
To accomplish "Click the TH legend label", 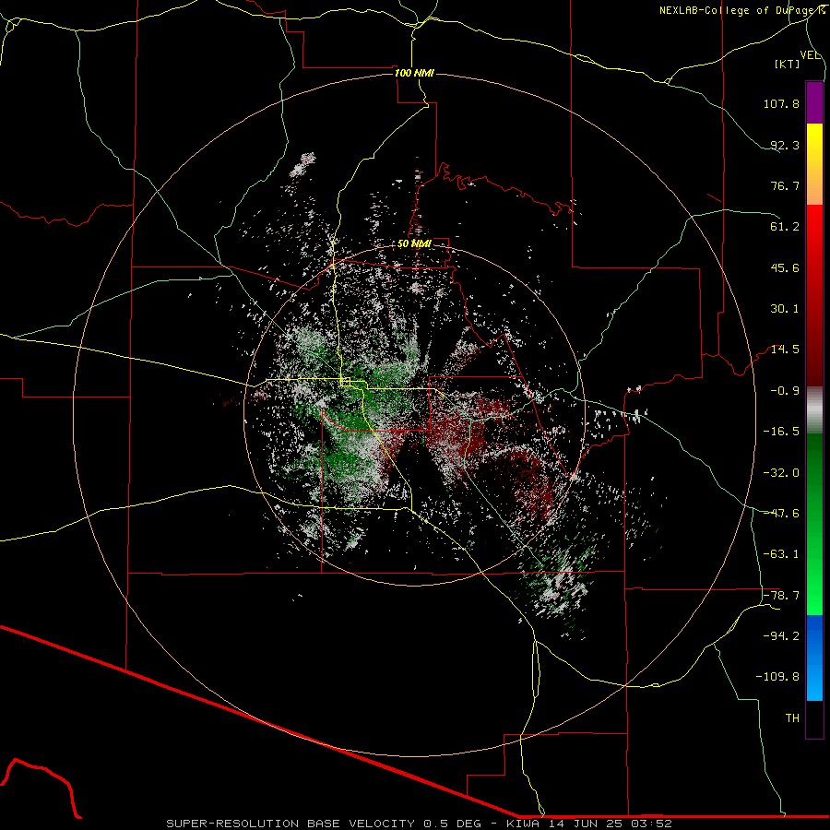I will click(x=792, y=718).
